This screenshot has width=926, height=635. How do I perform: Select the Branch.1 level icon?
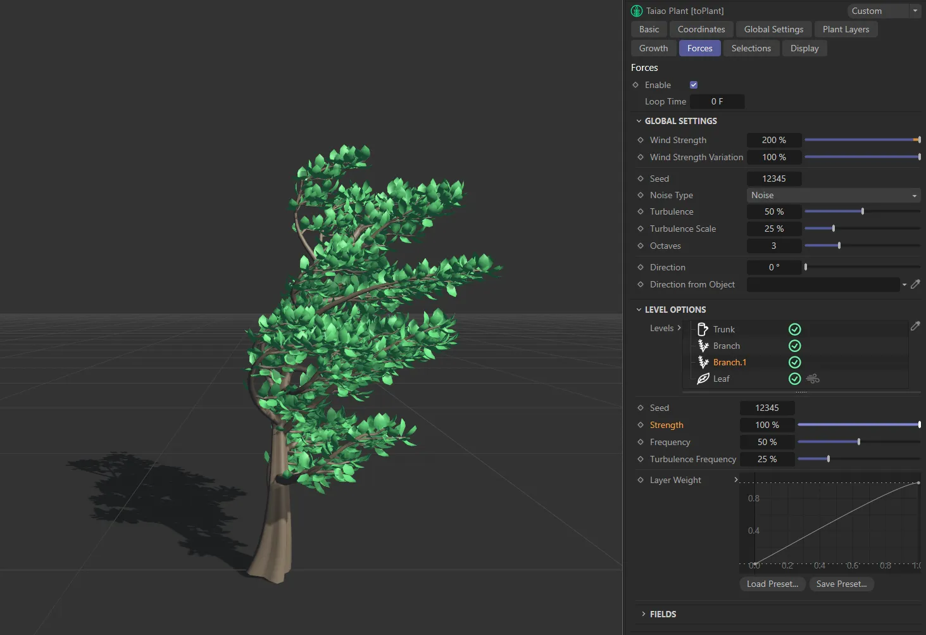703,362
